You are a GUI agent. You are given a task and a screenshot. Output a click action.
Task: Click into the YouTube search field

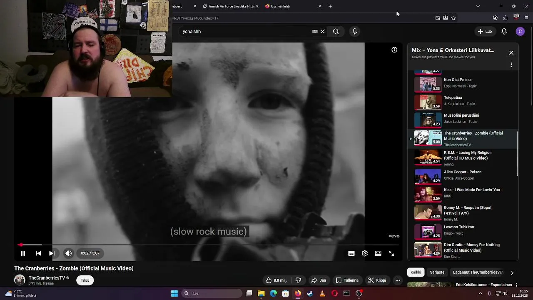[x=246, y=31]
